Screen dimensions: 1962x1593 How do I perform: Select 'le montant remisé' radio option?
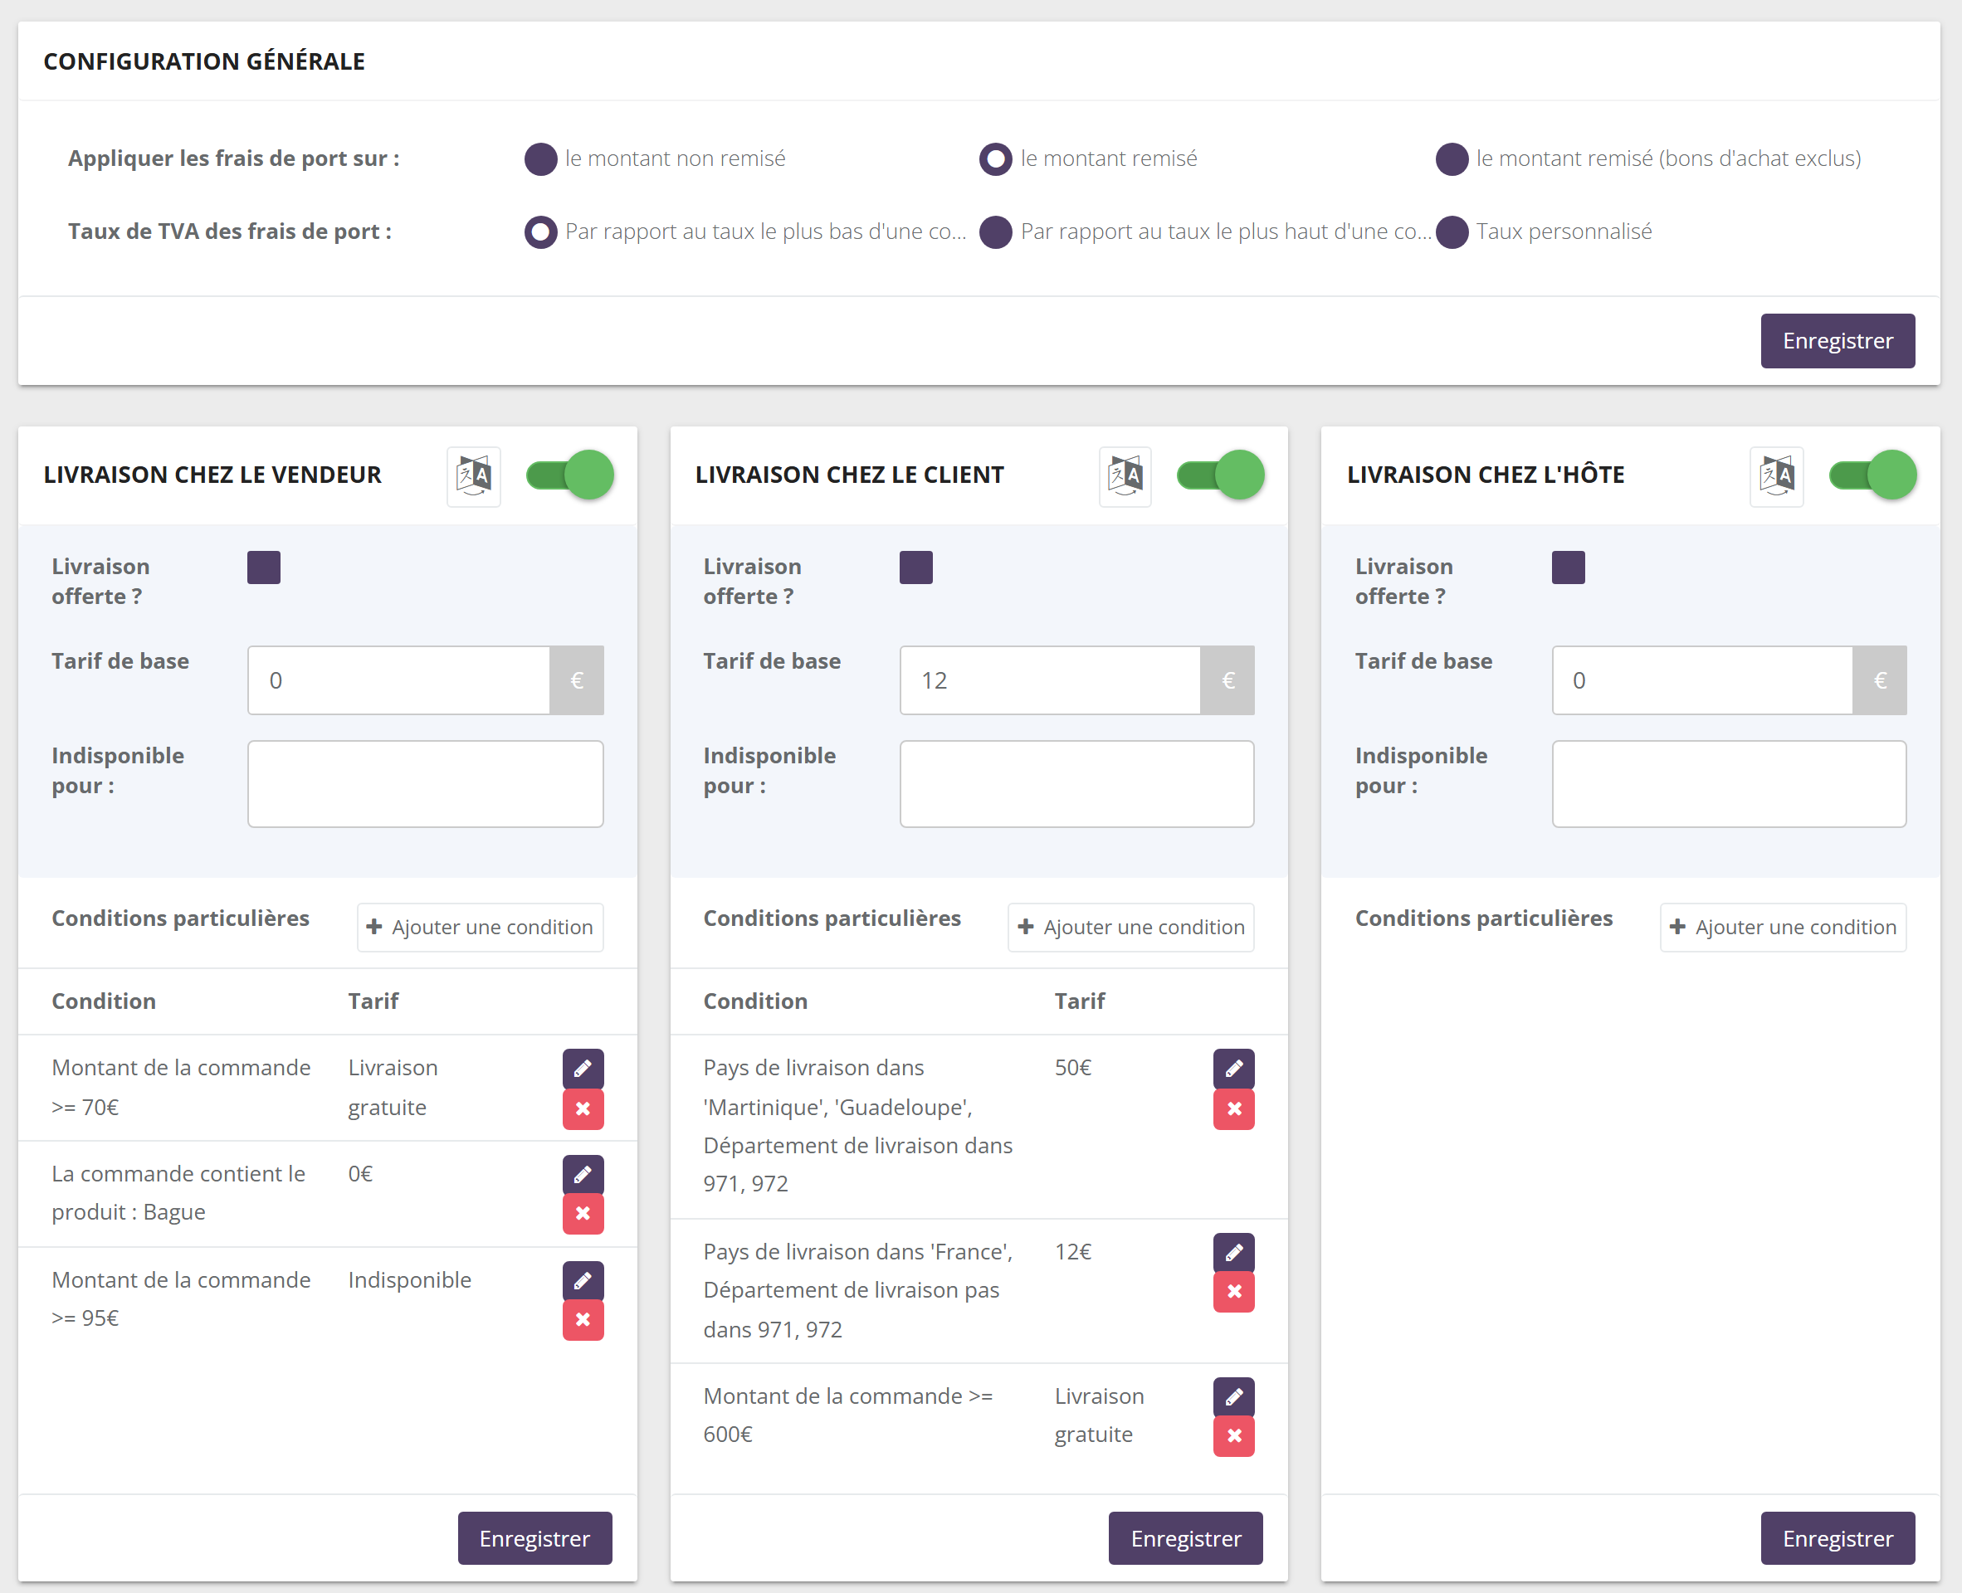click(x=996, y=158)
